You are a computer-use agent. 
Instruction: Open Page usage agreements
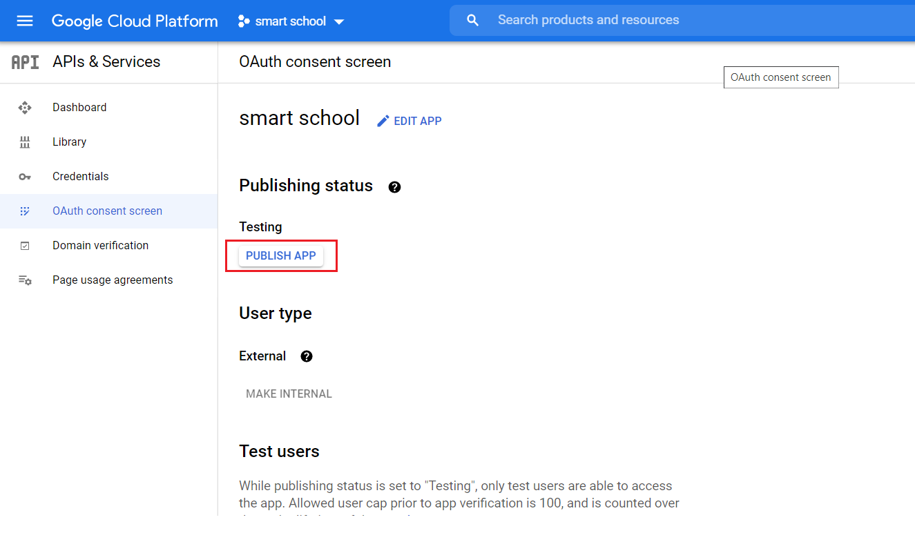tap(112, 280)
